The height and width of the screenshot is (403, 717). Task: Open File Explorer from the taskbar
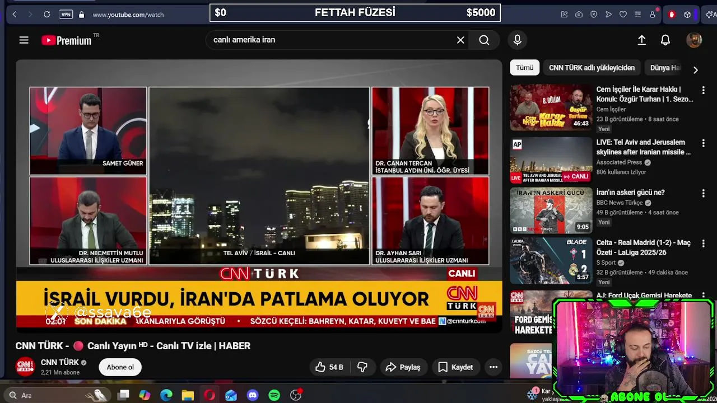[x=188, y=395]
